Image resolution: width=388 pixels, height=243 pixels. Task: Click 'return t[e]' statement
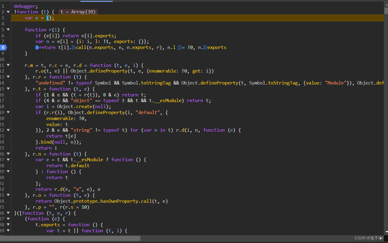[x=61, y=136]
